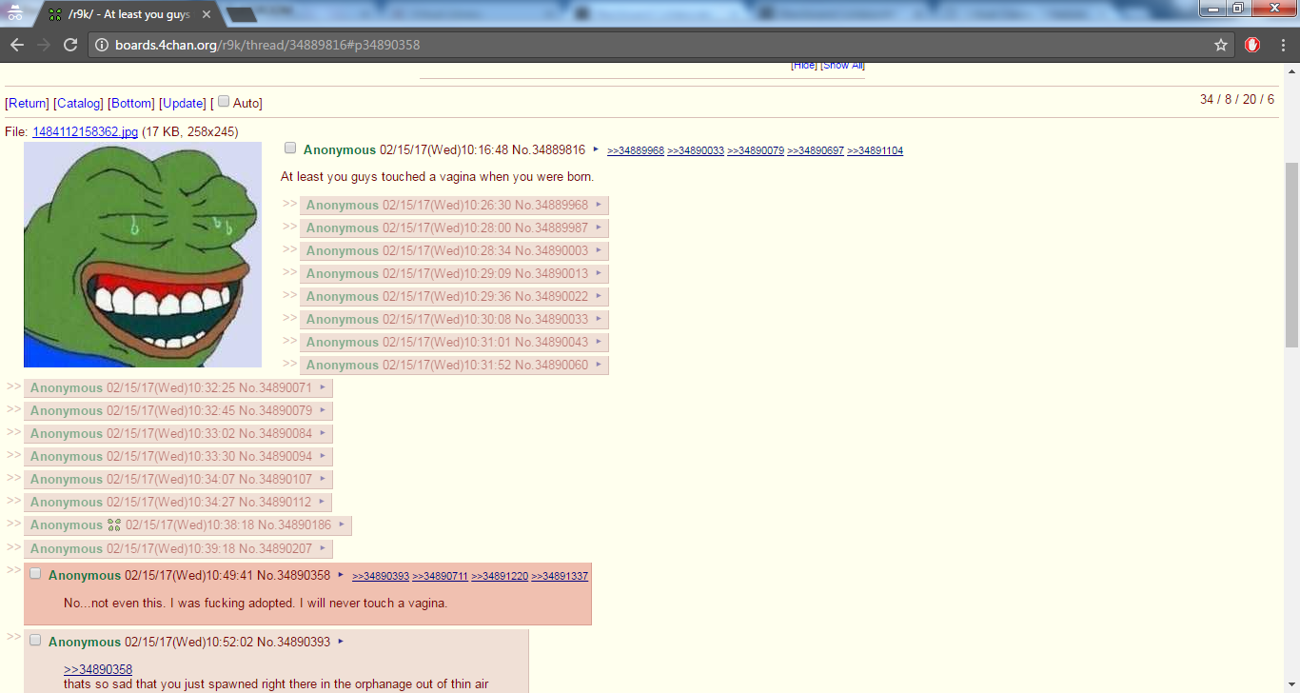The width and height of the screenshot is (1300, 693).
Task: Click post number 34890358 to quote it
Action: point(303,575)
